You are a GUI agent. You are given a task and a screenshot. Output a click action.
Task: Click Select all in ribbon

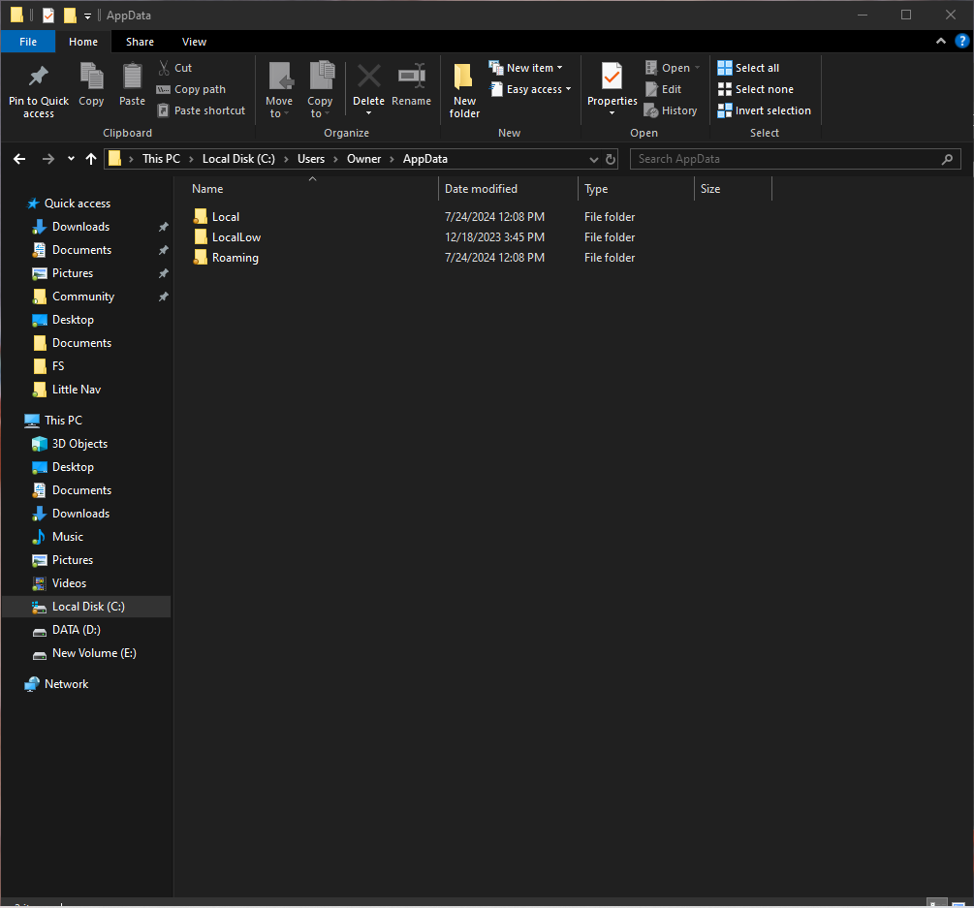(x=748, y=68)
